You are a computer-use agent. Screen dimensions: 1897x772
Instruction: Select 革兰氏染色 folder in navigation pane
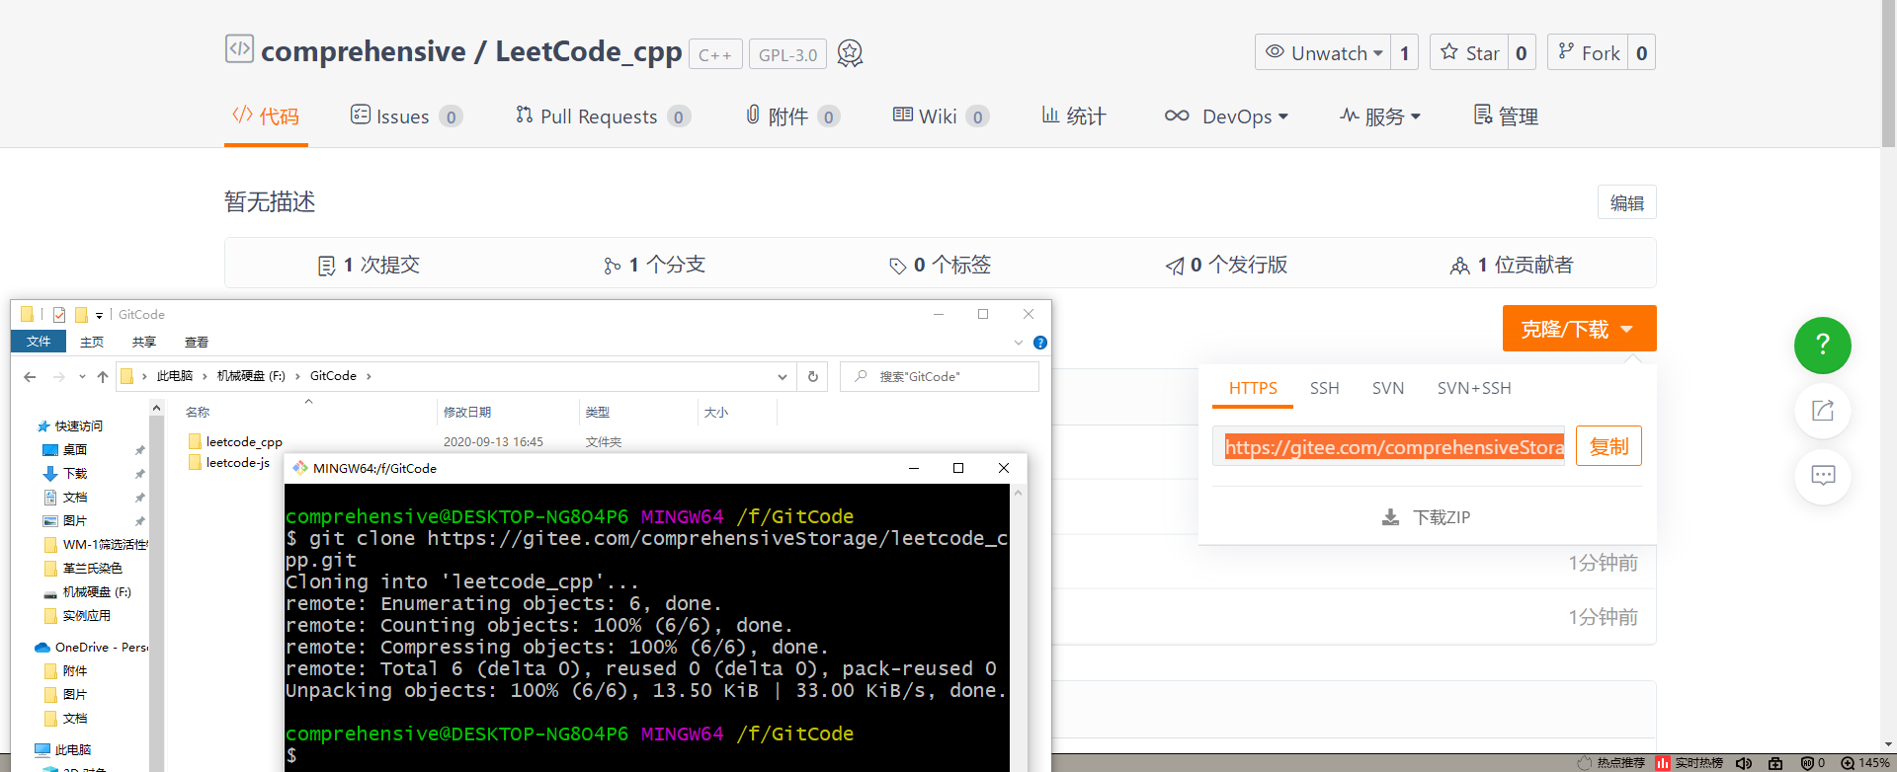[x=83, y=569]
